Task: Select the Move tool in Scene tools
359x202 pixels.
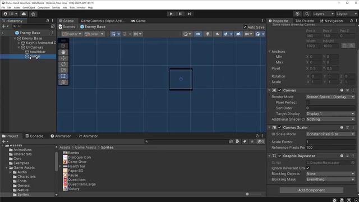Action: click(x=63, y=58)
